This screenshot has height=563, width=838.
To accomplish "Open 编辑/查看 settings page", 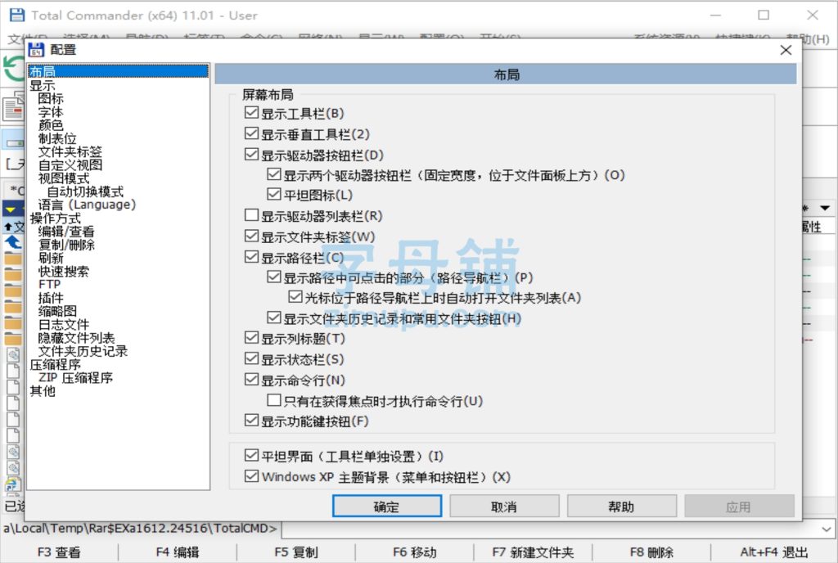I will [66, 232].
